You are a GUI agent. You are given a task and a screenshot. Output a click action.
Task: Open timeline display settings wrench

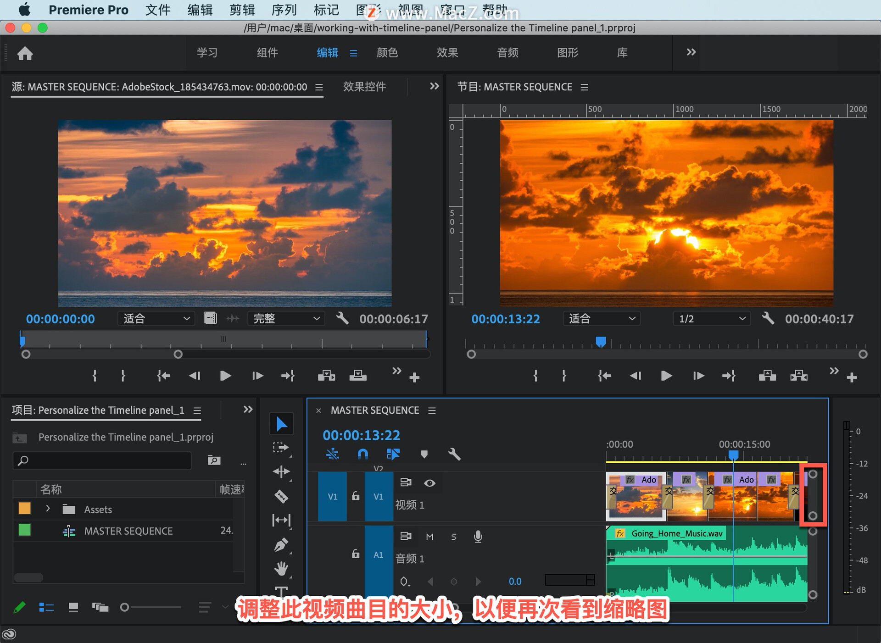(x=454, y=454)
